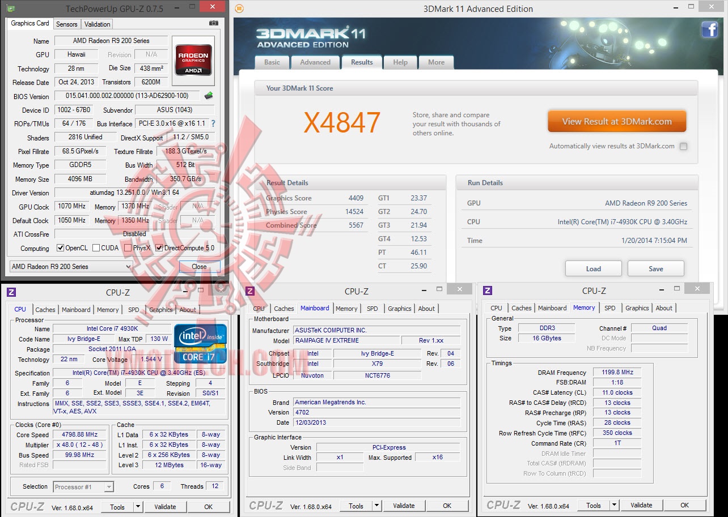The width and height of the screenshot is (728, 517).
Task: Open the Advanced tab in 3DMark 11
Action: [315, 62]
